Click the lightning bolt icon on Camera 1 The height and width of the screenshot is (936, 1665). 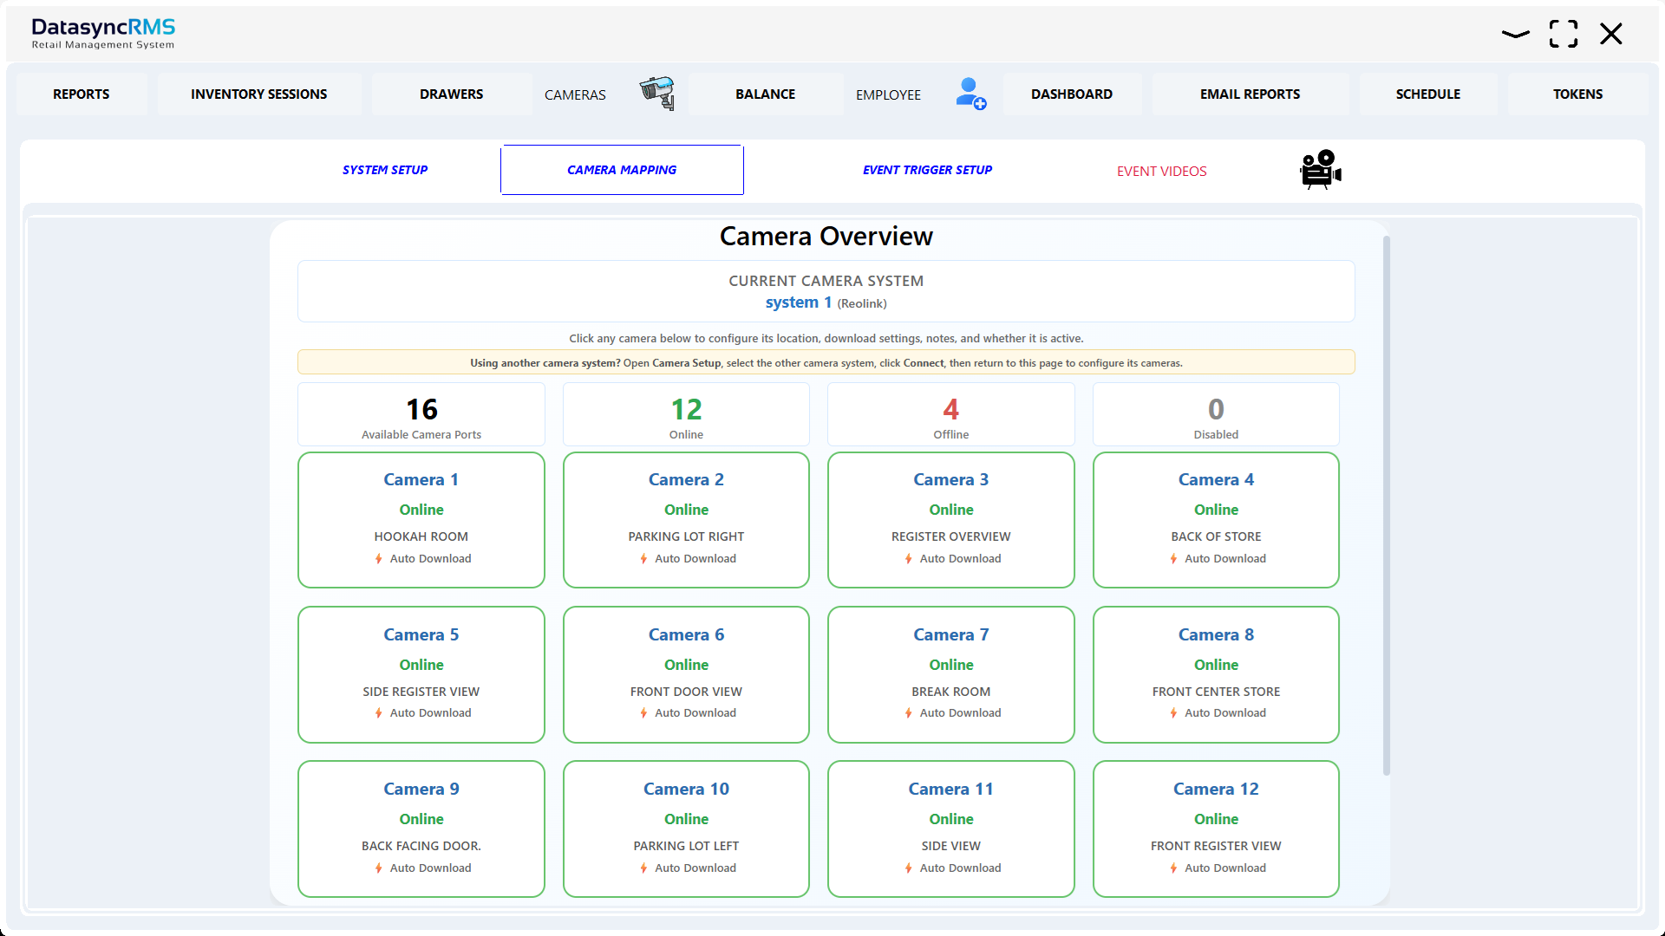(379, 559)
